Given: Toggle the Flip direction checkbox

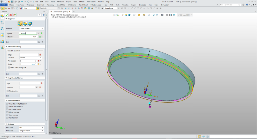Looking at the screenshot, I should pos(7,91).
